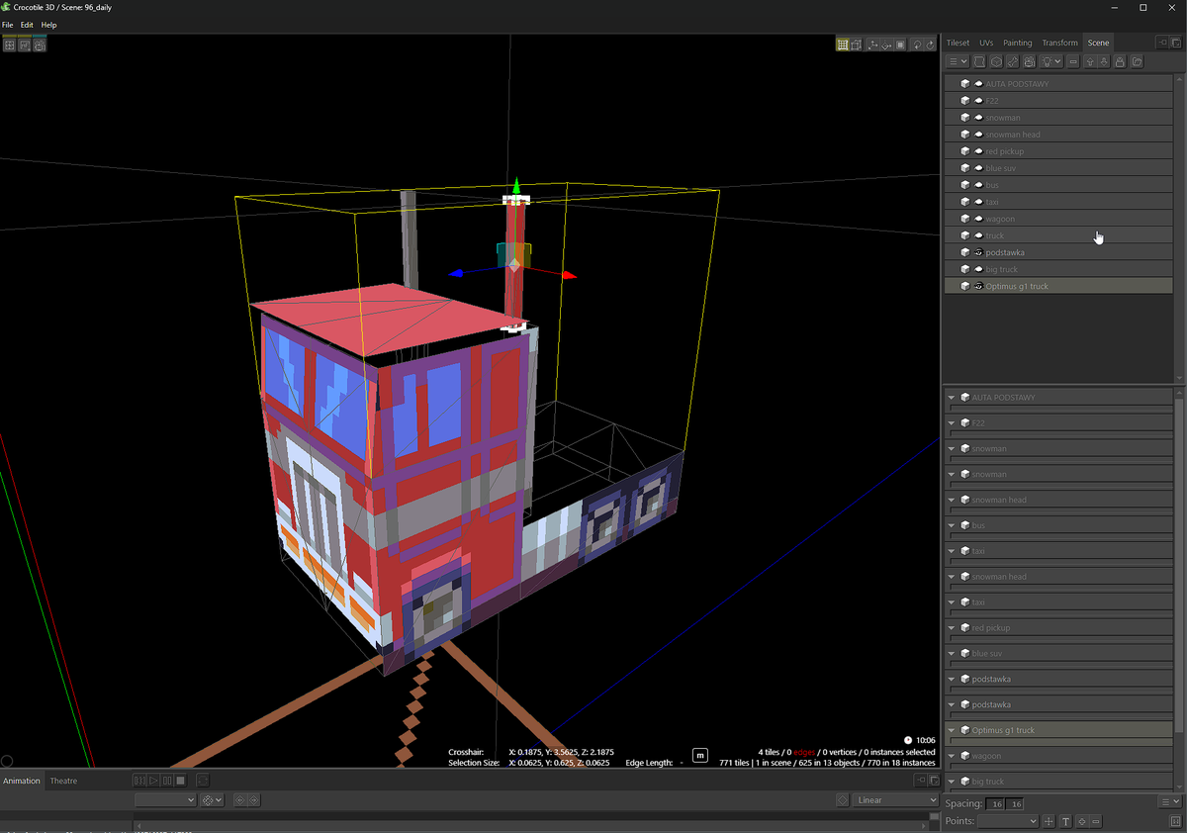Click the square frame icon in viewport toolbar
Viewport: 1187px width, 833px height.
(x=900, y=45)
